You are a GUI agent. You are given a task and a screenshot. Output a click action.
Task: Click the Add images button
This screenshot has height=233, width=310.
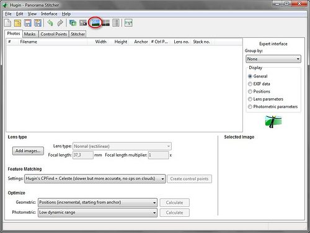pos(28,151)
